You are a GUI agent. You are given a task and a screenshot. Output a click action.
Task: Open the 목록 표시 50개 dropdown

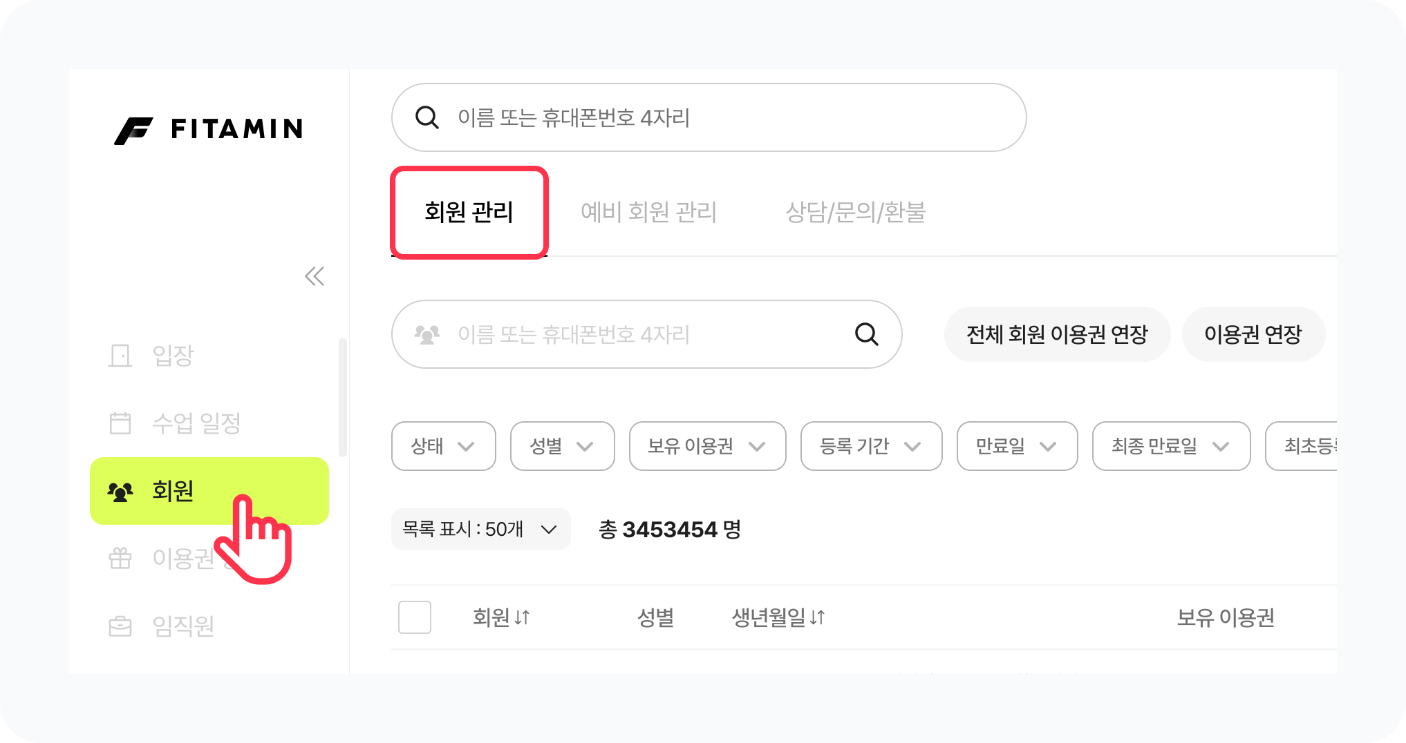(480, 530)
